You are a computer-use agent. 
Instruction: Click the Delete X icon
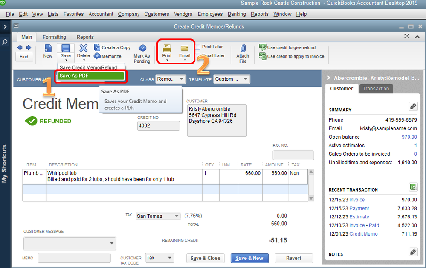click(x=84, y=48)
